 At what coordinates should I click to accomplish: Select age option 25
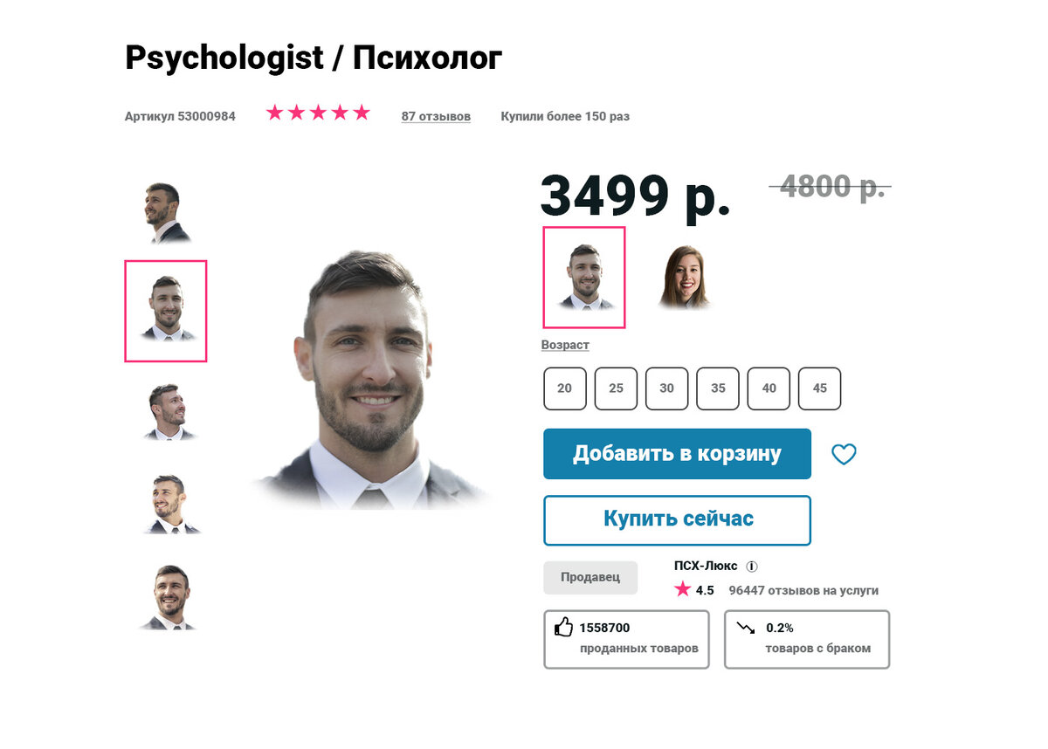616,388
